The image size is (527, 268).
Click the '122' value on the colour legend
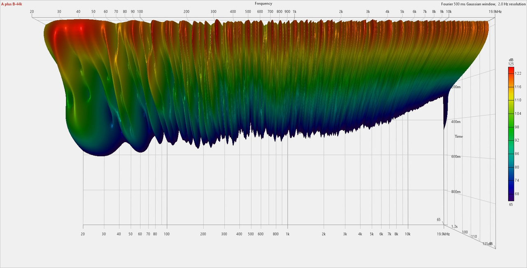(518, 74)
